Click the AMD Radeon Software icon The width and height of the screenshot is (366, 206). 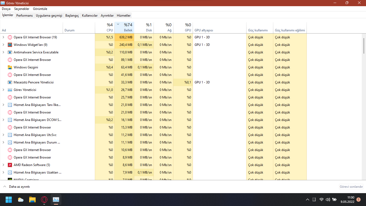point(10,165)
